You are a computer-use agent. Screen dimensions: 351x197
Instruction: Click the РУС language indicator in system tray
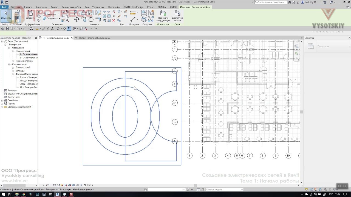pos(331,194)
